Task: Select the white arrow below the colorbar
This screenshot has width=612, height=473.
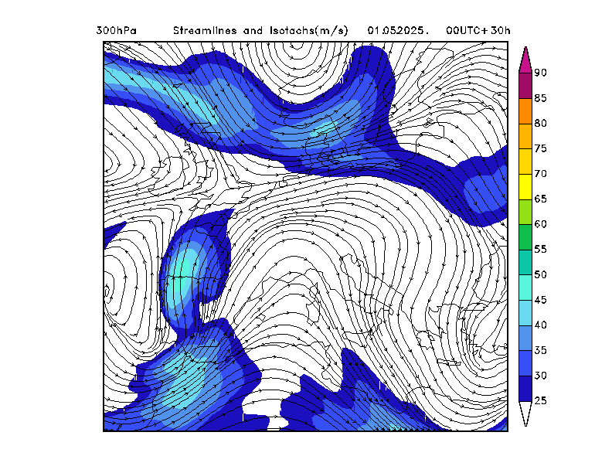Action: point(525,410)
